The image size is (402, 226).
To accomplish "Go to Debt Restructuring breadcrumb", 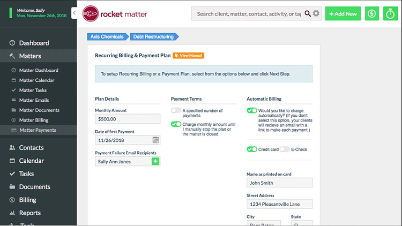I will pos(154,36).
